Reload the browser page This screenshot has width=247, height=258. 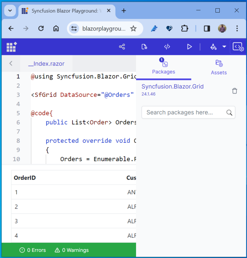[x=41, y=29]
